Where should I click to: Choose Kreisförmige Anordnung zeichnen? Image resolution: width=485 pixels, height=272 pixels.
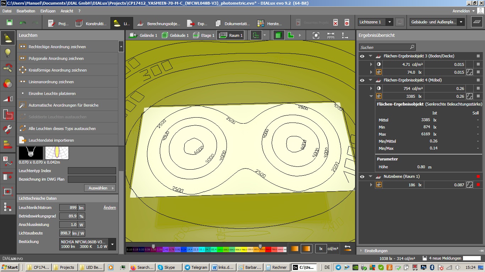point(67,70)
